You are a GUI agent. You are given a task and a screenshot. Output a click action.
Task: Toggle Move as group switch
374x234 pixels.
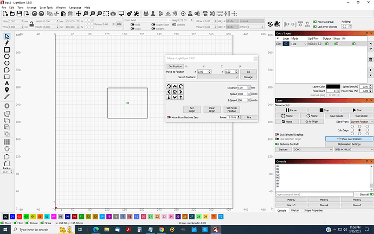pyautogui.click(x=315, y=22)
